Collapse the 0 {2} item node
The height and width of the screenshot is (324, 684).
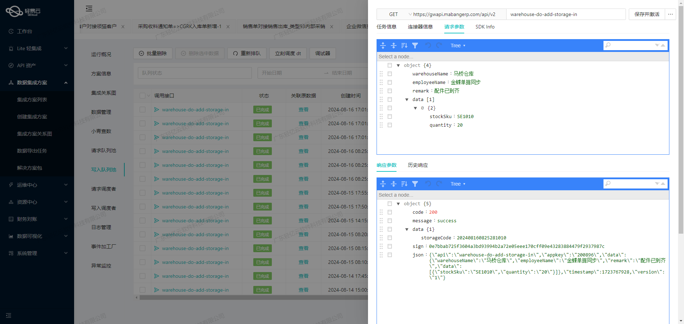tap(415, 108)
